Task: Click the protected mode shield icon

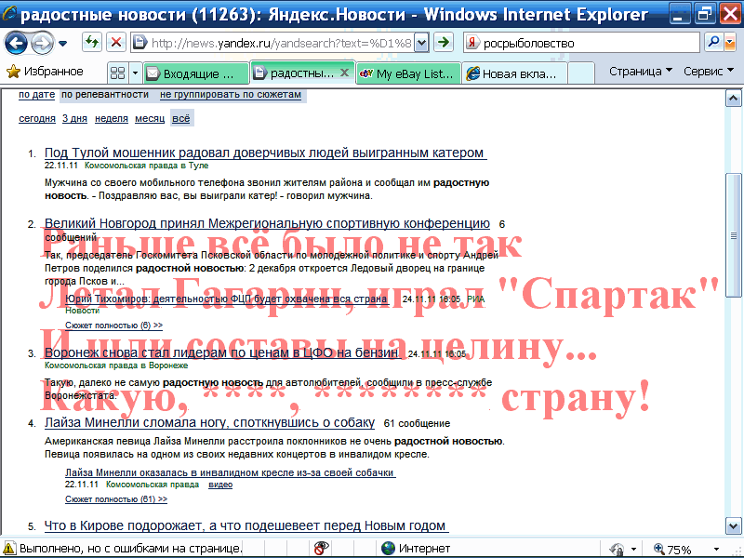Action: pyautogui.click(x=616, y=549)
